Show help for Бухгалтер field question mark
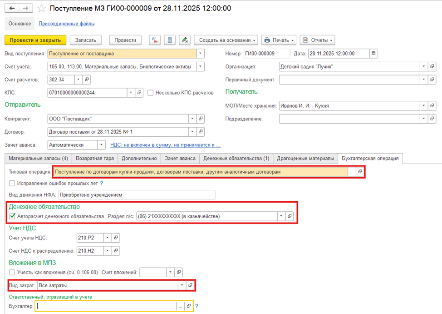Image resolution: width=442 pixels, height=314 pixels. click(196, 306)
